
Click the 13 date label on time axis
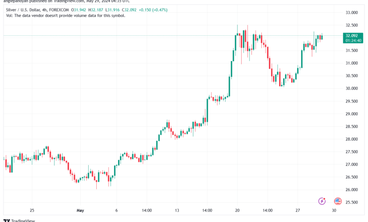click(177, 210)
